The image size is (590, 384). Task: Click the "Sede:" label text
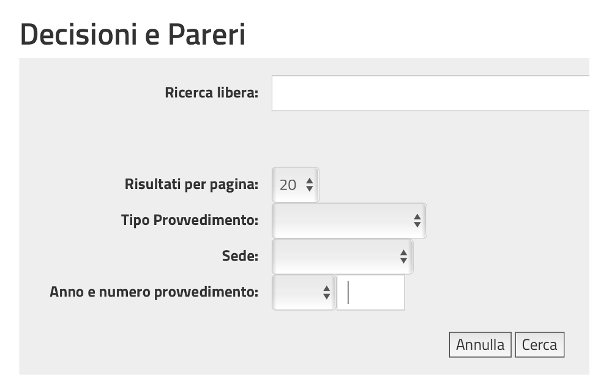tap(239, 256)
